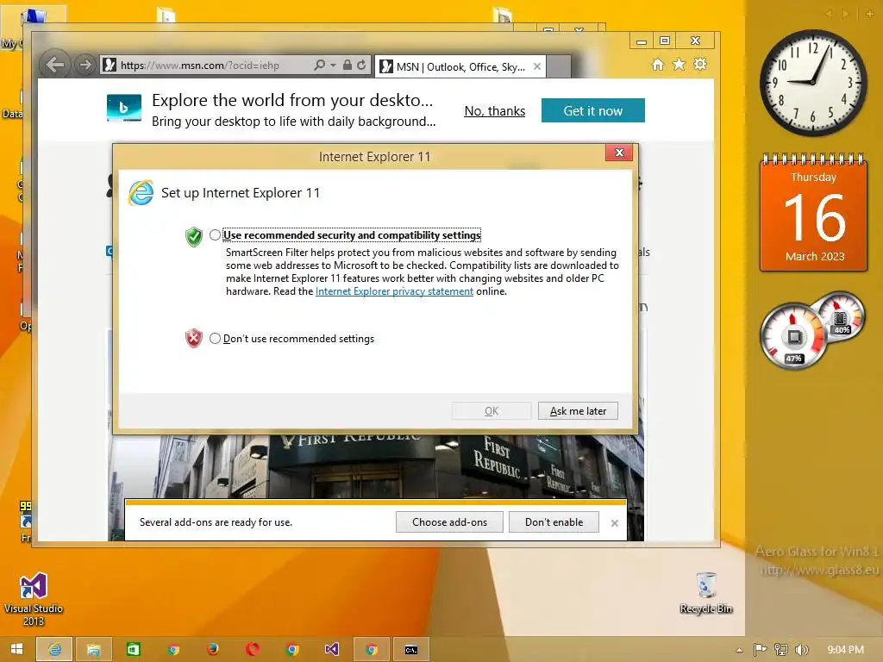883x662 pixels.
Task: Go to Home via the house icon
Action: (x=658, y=64)
